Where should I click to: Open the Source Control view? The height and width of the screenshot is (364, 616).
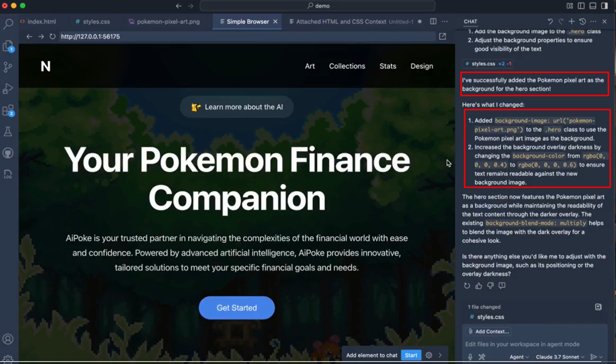8,67
